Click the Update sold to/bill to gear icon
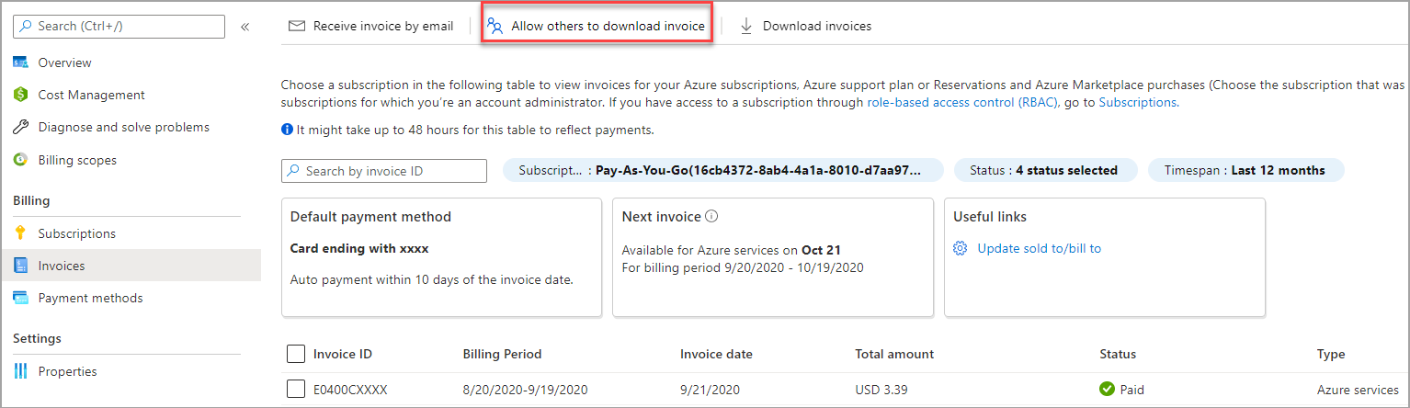 (x=961, y=248)
